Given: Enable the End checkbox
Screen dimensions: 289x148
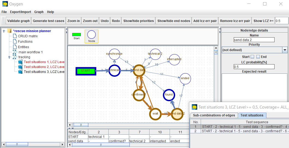Looking at the screenshot, I should (258, 57).
